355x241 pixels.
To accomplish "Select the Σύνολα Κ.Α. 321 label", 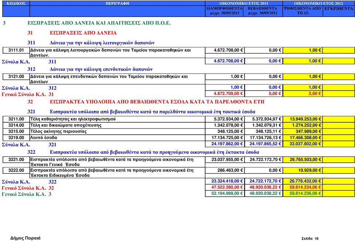I will (x=29, y=145).
